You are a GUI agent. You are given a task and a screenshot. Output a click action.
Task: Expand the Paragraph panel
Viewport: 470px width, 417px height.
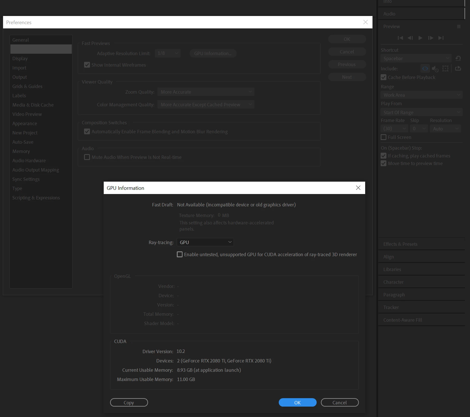[421, 295]
